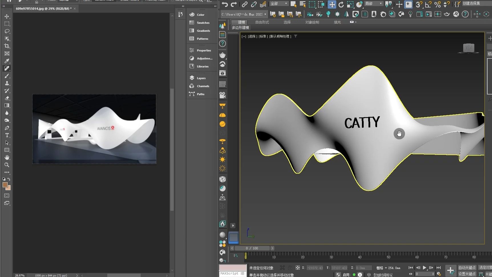The image size is (492, 277).
Task: Choose the Brush tool in Photoshop
Action: point(7,76)
